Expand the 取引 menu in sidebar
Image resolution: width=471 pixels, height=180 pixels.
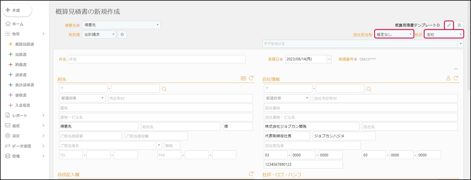(25, 34)
